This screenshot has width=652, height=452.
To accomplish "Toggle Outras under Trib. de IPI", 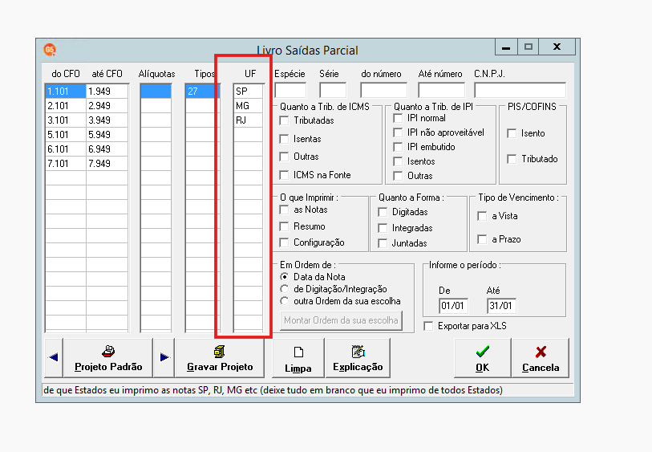I will pos(398,176).
